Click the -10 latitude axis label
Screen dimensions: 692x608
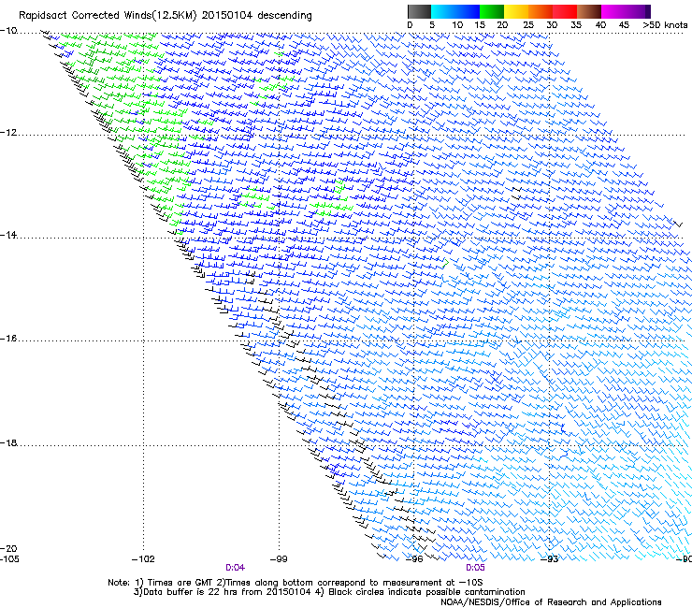click(8, 31)
